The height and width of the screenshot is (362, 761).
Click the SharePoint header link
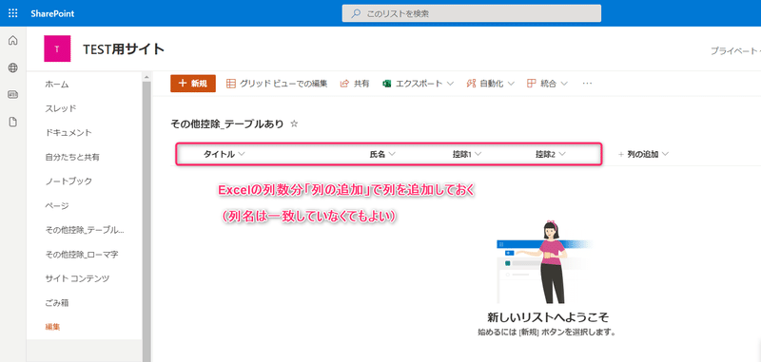52,13
